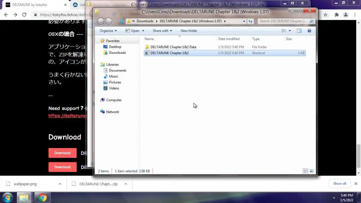361x203 pixels.
Task: Click DELTARUNE Chapt....zip in downloads bar
Action: point(98,184)
